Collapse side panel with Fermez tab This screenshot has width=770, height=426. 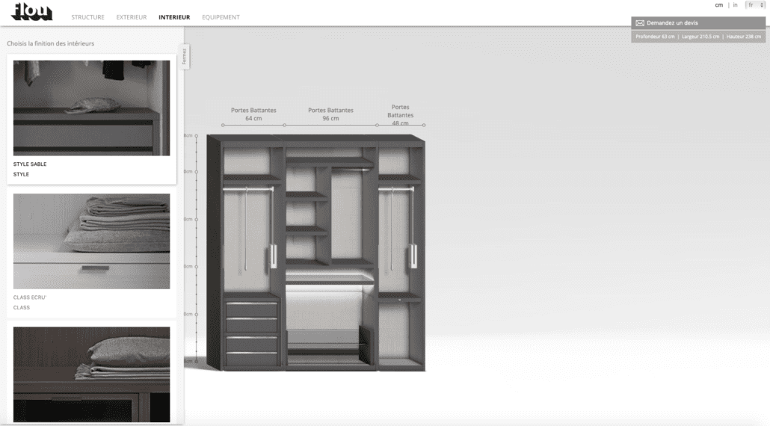pos(184,57)
